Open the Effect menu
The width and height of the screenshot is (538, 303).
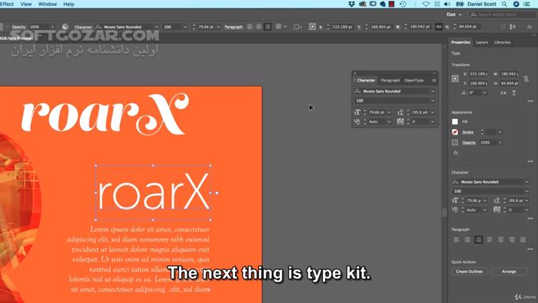coord(6,4)
